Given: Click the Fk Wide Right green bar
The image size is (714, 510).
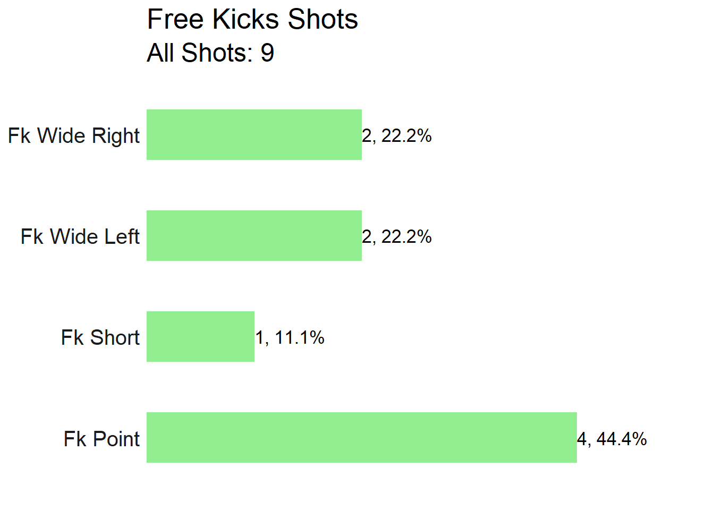Looking at the screenshot, I should [x=254, y=134].
